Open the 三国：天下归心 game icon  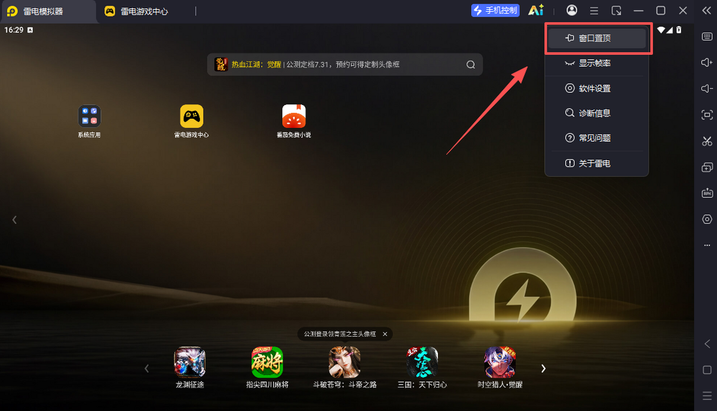[422, 363]
